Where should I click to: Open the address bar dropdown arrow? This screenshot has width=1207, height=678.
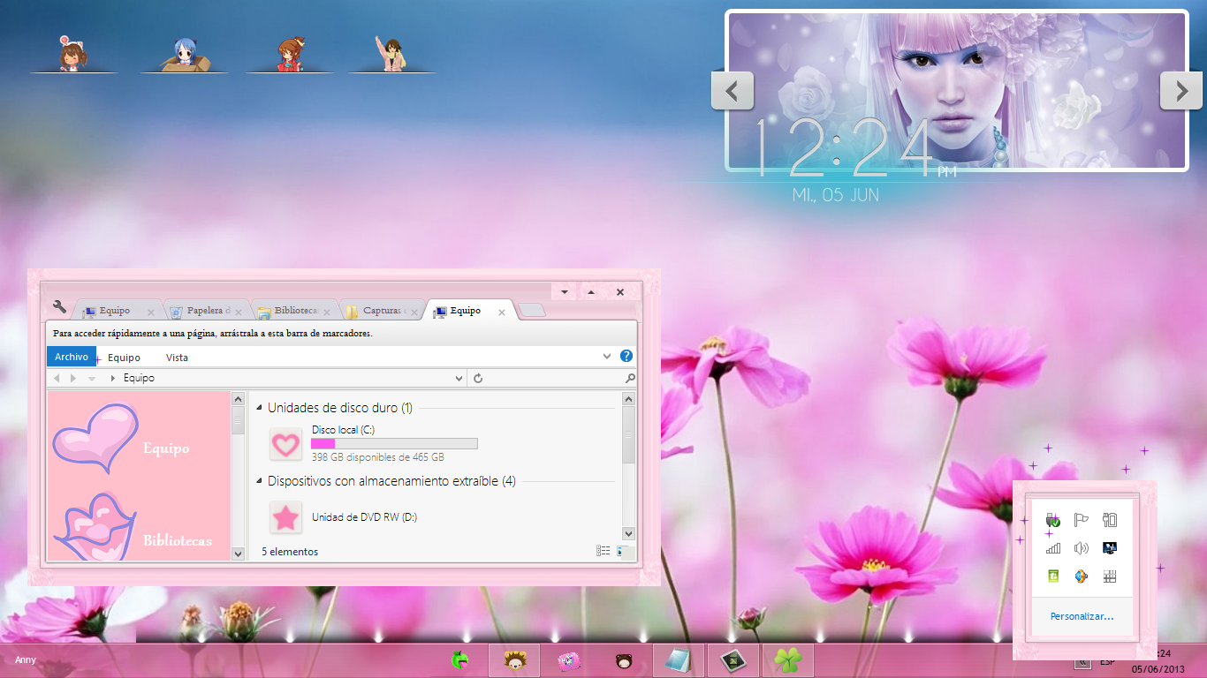pyautogui.click(x=459, y=377)
